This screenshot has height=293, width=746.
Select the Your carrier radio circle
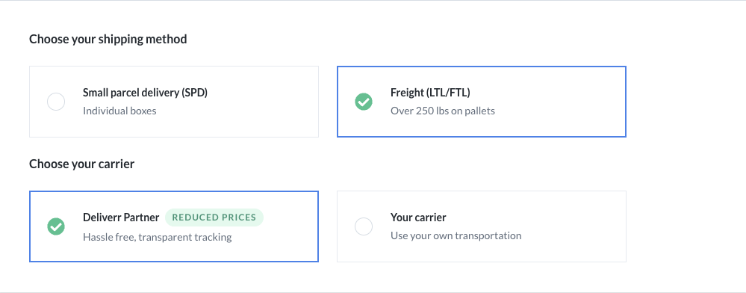[364, 226]
